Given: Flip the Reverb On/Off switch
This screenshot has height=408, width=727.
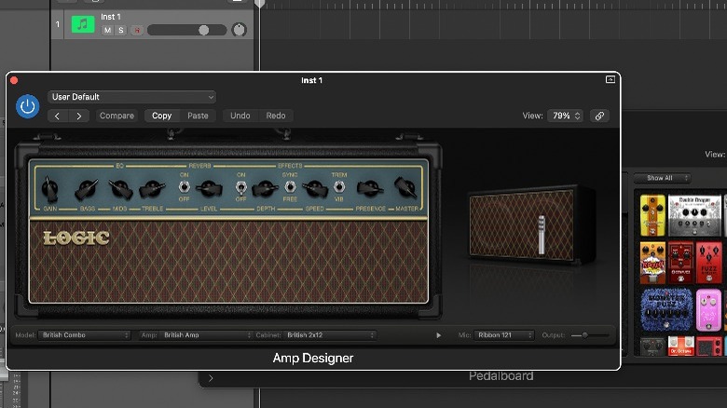Looking at the screenshot, I should [184, 187].
